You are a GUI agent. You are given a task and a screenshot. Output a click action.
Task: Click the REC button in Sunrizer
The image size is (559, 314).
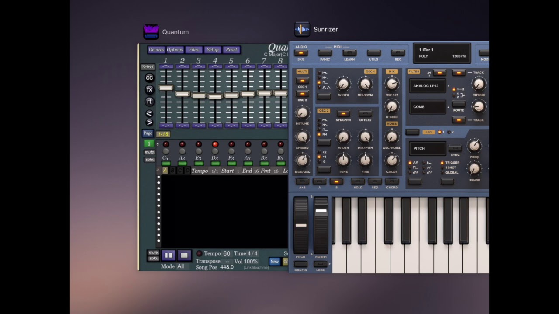click(x=398, y=53)
